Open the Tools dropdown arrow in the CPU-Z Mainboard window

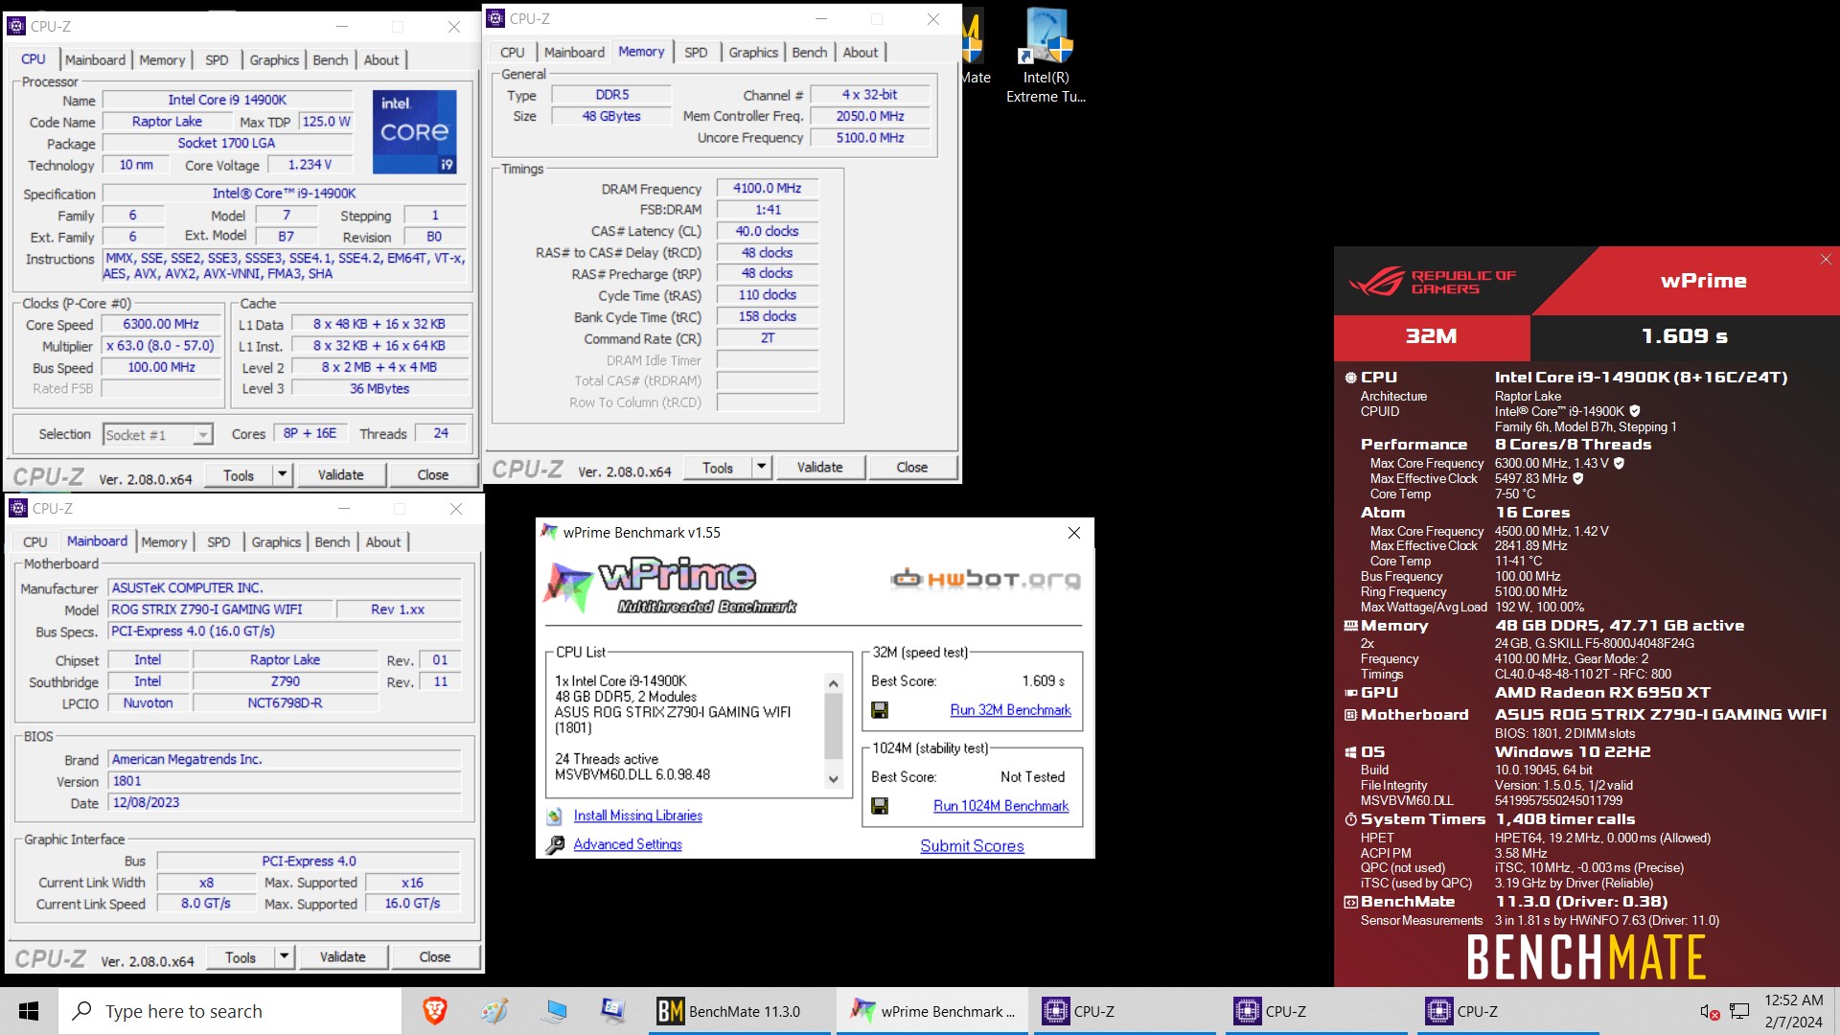point(284,956)
